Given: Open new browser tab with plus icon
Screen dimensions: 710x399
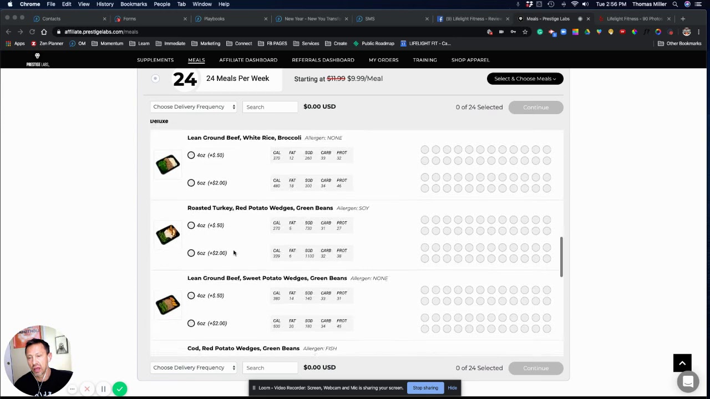Looking at the screenshot, I should pos(683,18).
